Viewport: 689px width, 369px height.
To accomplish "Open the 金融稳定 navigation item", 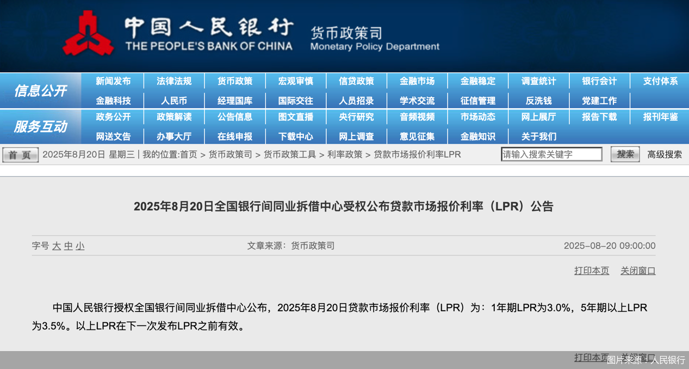I will click(478, 81).
